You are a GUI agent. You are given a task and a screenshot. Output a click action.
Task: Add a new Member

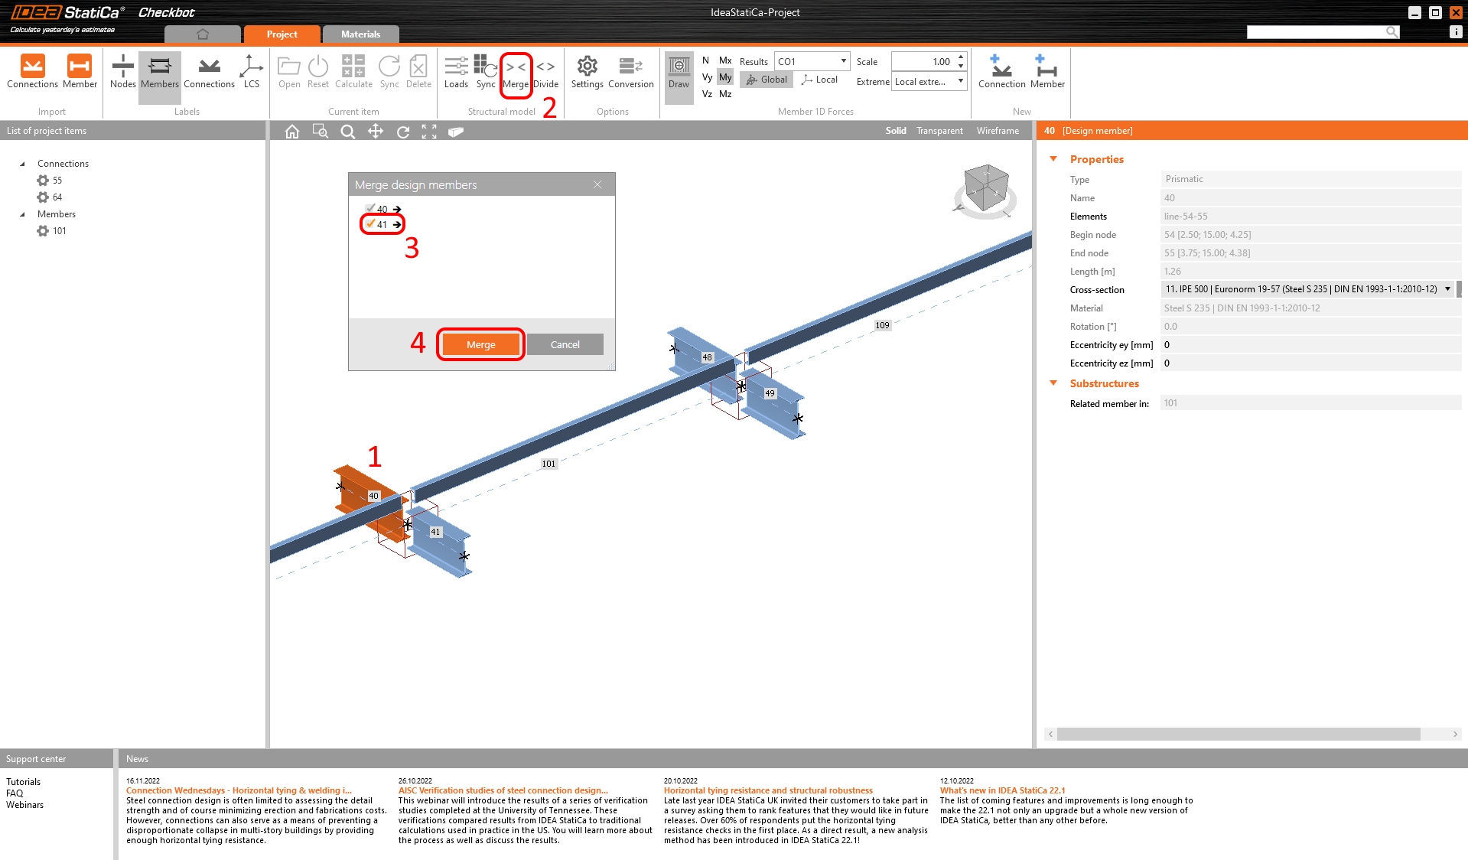coord(1047,71)
